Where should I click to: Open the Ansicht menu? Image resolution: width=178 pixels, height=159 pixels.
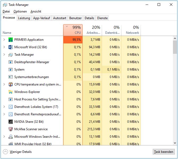(36, 11)
